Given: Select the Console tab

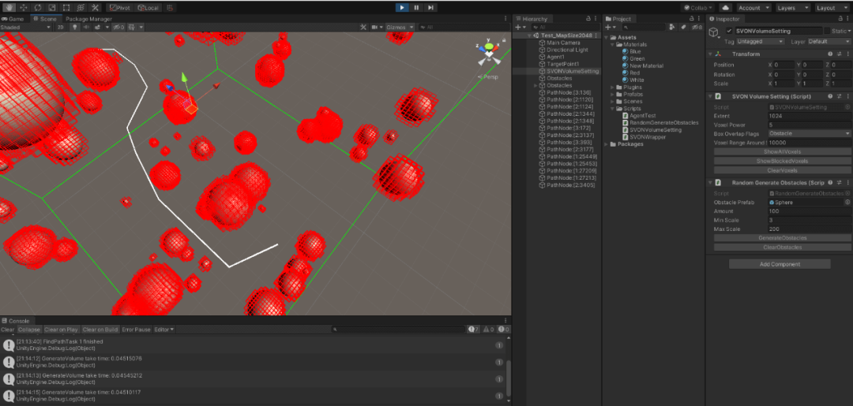Looking at the screenshot, I should pos(16,321).
